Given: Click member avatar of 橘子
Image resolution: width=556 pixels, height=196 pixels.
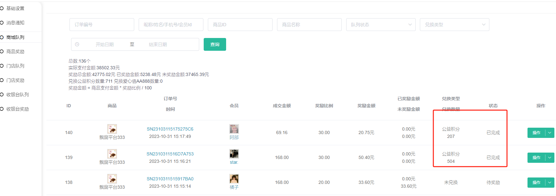Looking at the screenshot, I should (x=234, y=179).
